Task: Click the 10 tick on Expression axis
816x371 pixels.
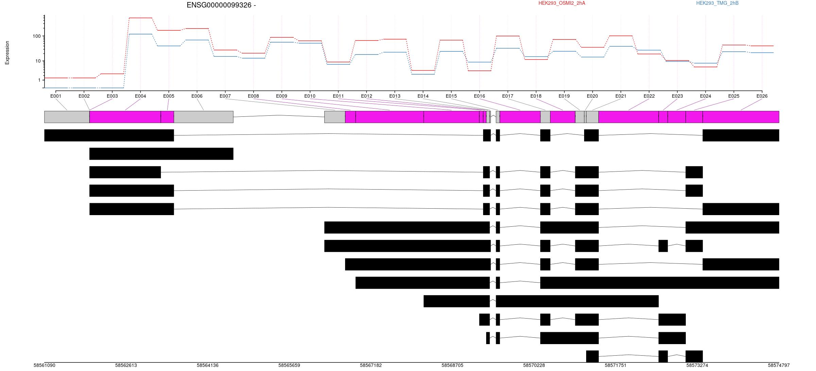Action: [38, 61]
